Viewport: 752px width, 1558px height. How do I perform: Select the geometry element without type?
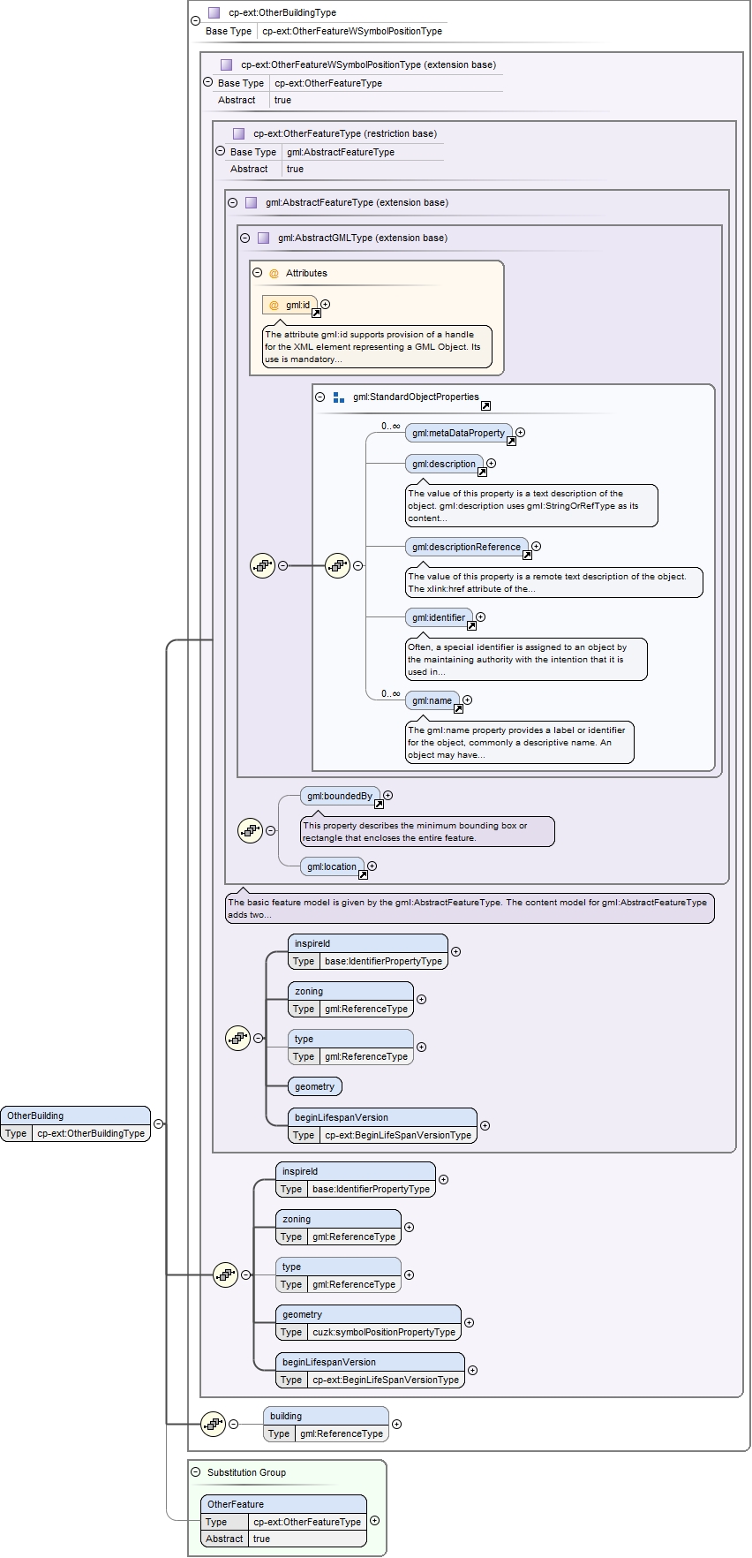coord(315,1086)
